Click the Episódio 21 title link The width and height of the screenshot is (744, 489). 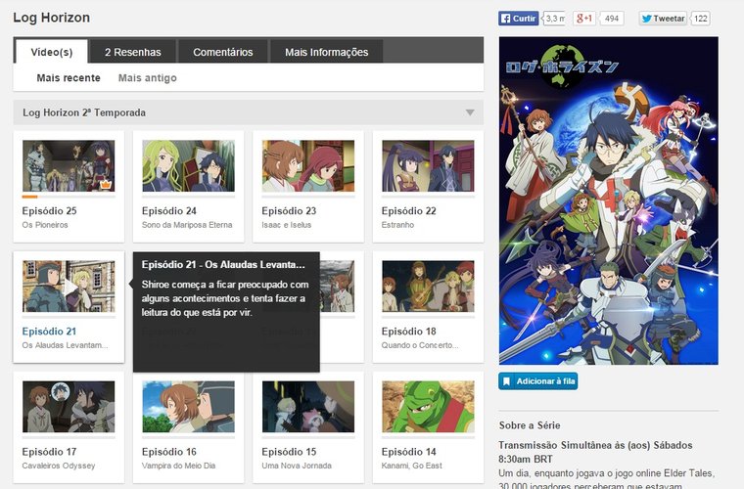pos(49,332)
